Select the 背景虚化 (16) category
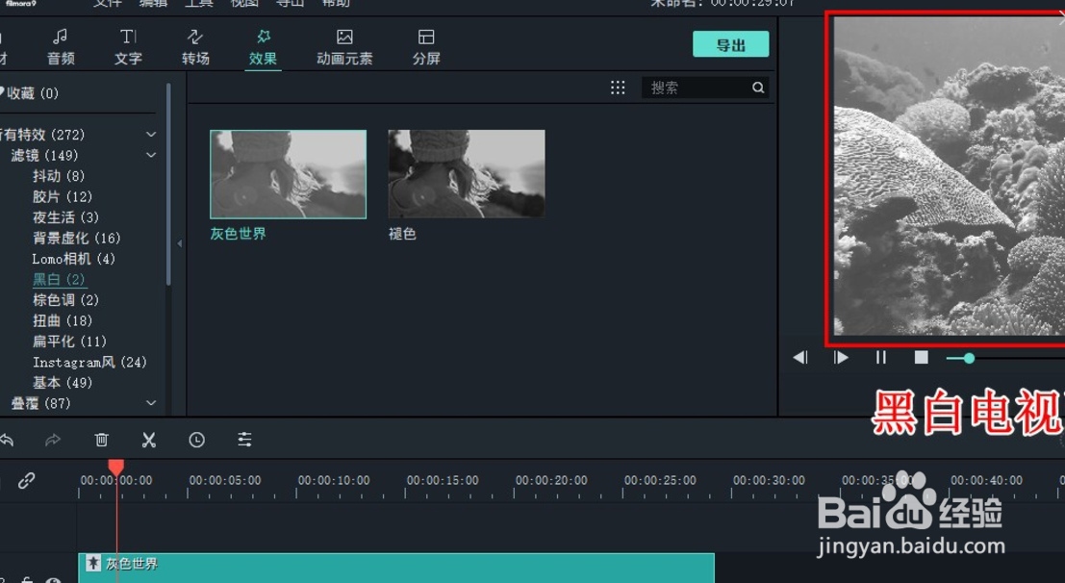 click(x=76, y=238)
